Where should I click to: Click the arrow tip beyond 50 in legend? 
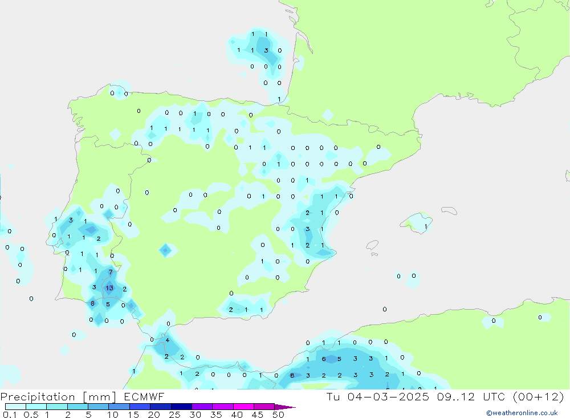(285, 407)
